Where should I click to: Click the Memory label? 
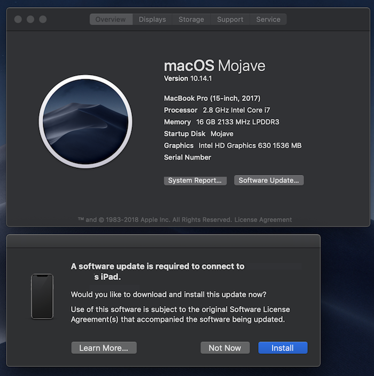pyautogui.click(x=177, y=122)
